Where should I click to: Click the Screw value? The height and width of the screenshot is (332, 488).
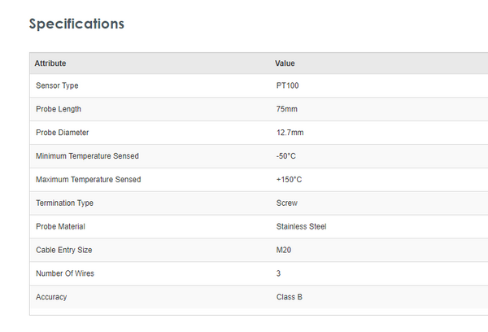[x=287, y=203]
